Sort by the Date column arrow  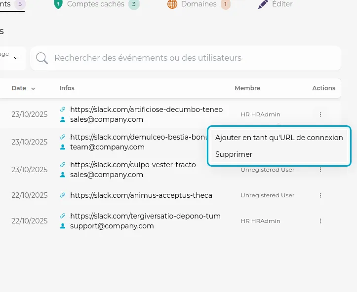33,89
